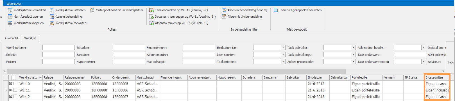This screenshot has height=101, width=455.
Task: Open the Einddatum t/m dropdown
Action: (283, 48)
